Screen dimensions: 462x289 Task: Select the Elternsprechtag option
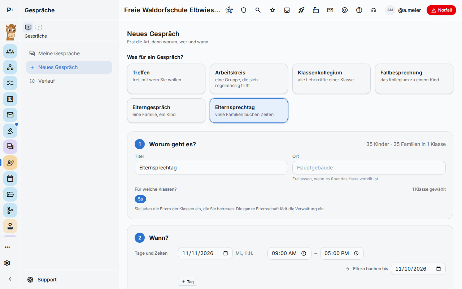(249, 111)
